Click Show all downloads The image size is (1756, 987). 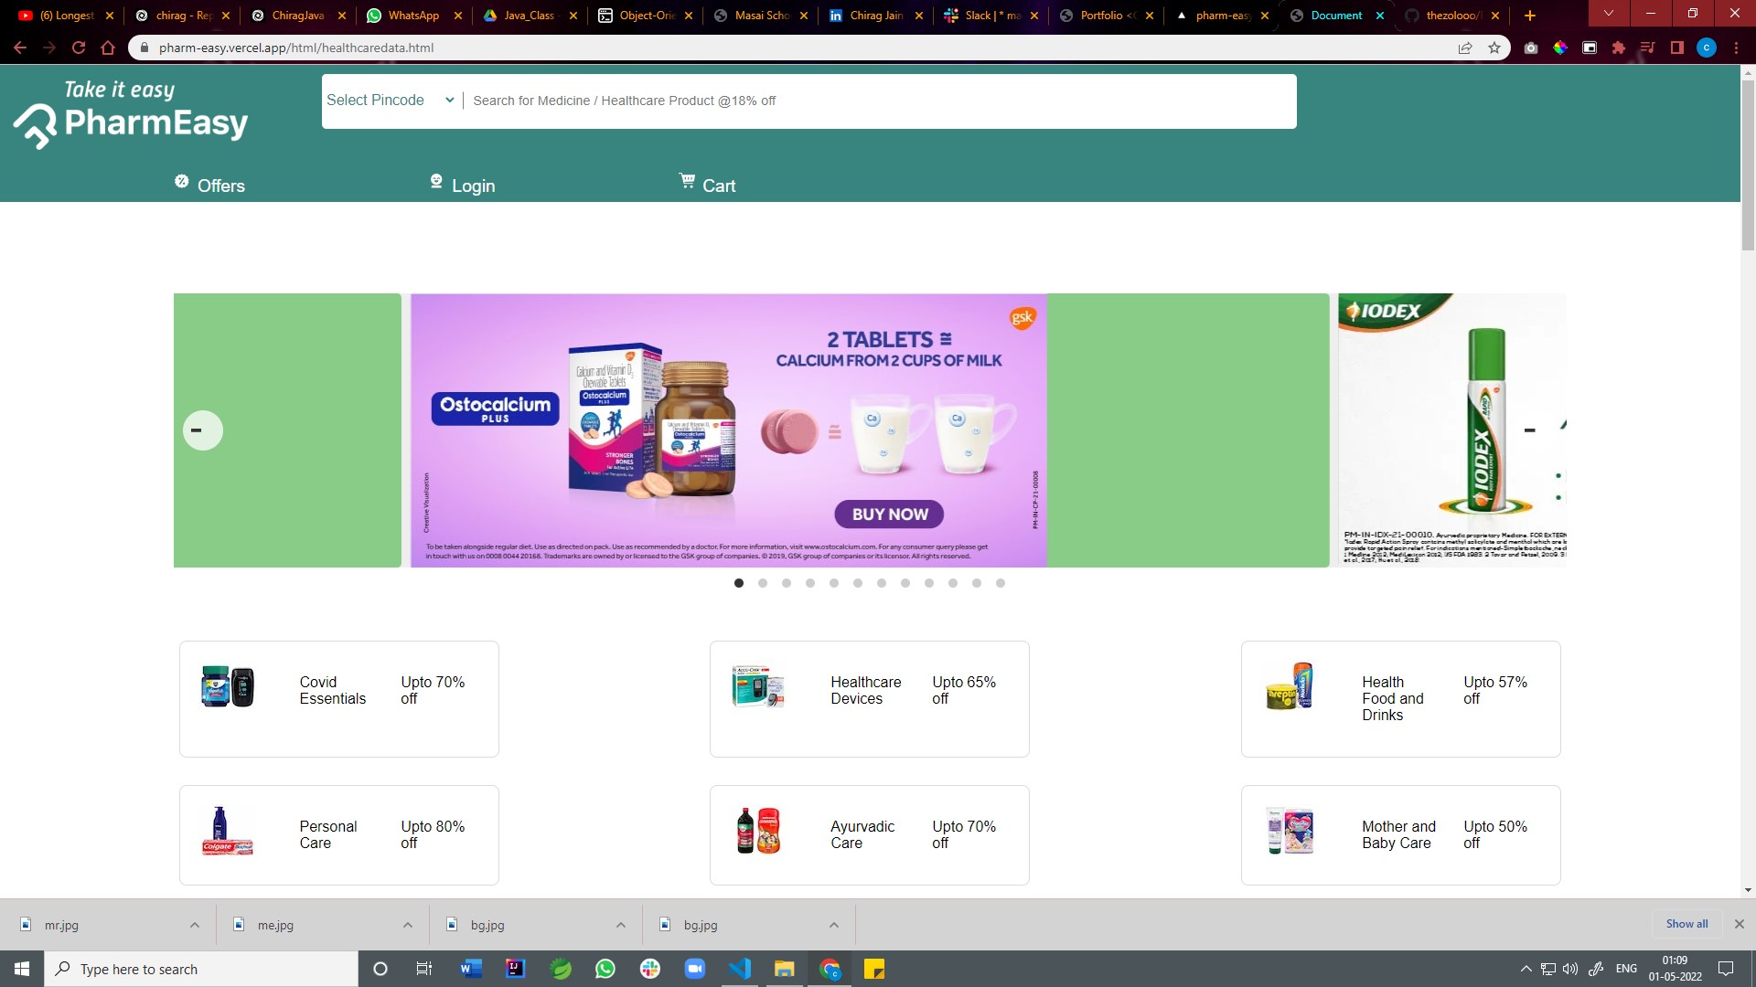pyautogui.click(x=1686, y=924)
